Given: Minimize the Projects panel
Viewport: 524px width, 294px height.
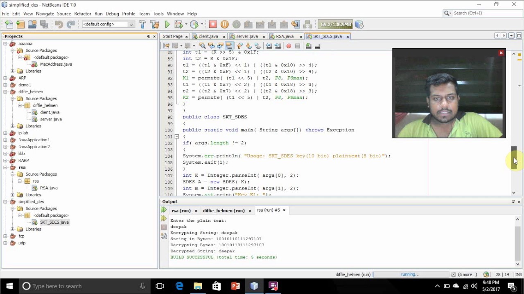Looking at the screenshot, I should pyautogui.click(x=149, y=36).
